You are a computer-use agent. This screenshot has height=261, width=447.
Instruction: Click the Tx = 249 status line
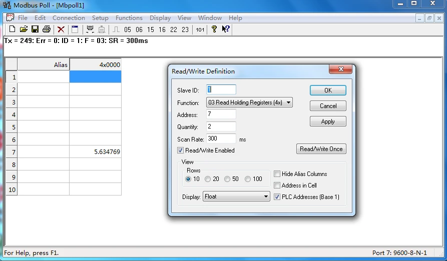coord(76,40)
